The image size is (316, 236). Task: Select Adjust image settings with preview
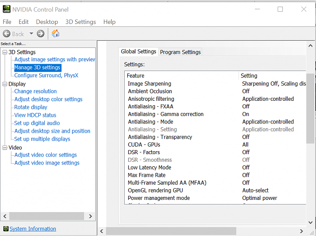click(55, 60)
